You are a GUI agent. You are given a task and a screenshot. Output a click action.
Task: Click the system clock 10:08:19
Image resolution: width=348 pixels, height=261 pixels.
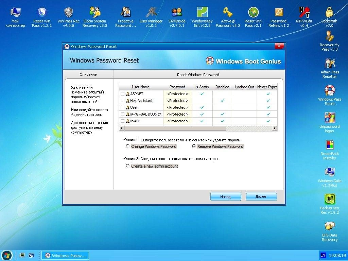pos(337,256)
